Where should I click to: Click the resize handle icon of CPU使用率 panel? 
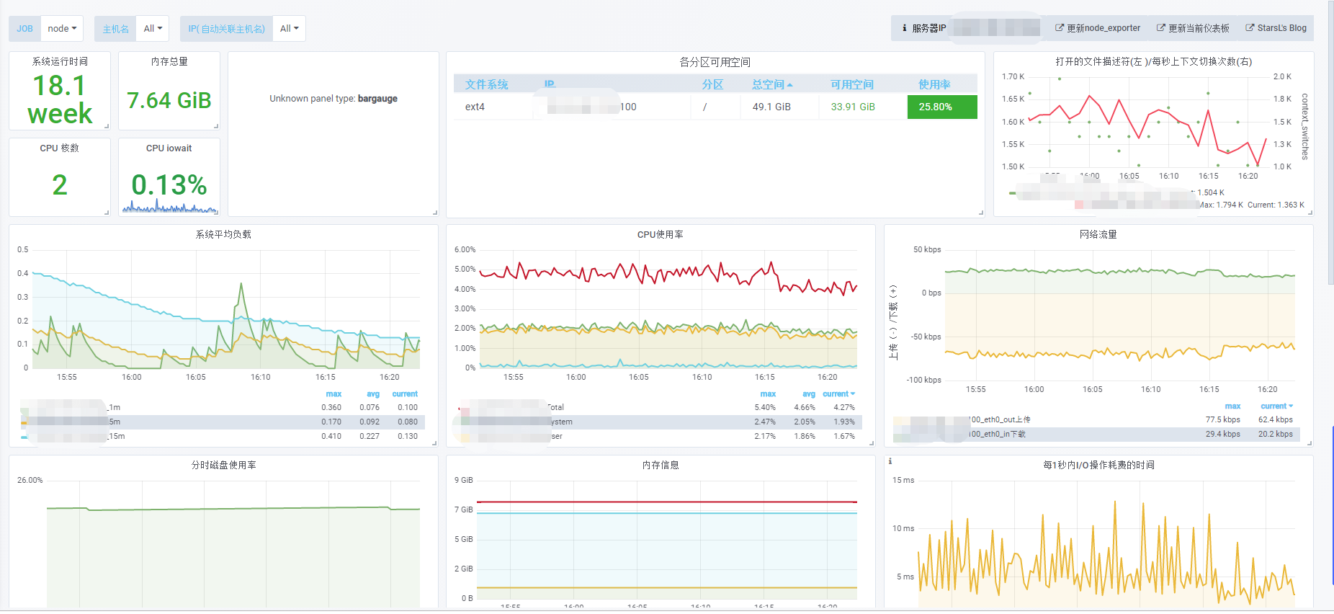click(872, 443)
